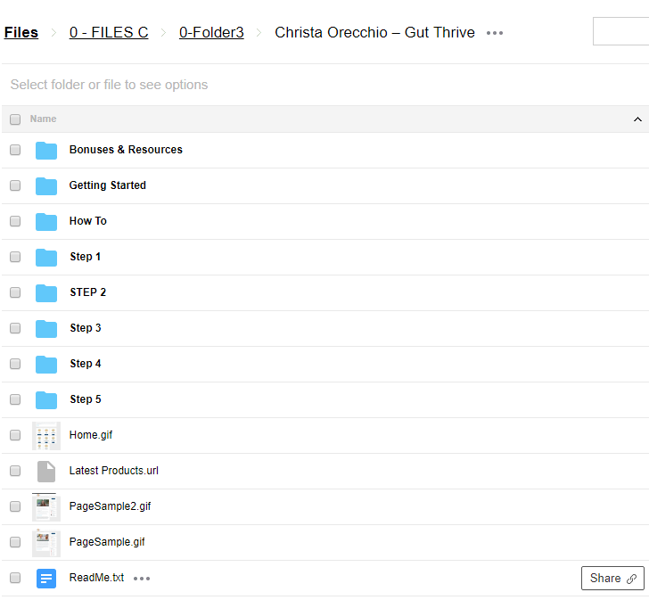Select the ReadMe.txt checkbox
This screenshot has width=649, height=600.
(15, 577)
